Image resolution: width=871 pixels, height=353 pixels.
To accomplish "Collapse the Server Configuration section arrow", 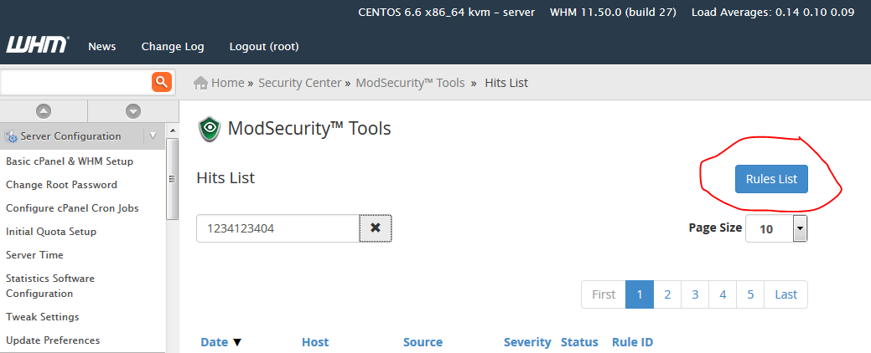I will pos(152,136).
